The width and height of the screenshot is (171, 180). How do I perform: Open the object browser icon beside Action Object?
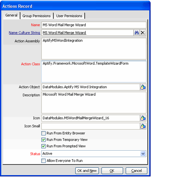143,87
